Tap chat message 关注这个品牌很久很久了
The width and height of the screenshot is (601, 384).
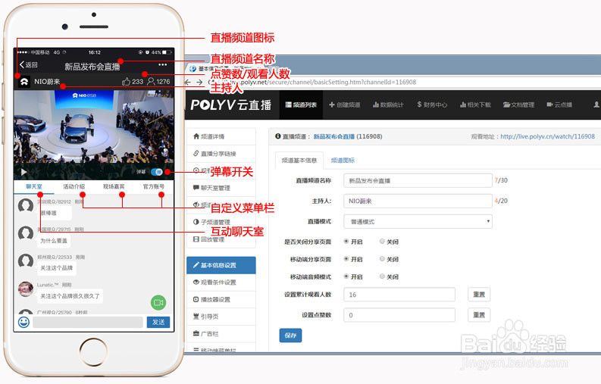tap(70, 296)
